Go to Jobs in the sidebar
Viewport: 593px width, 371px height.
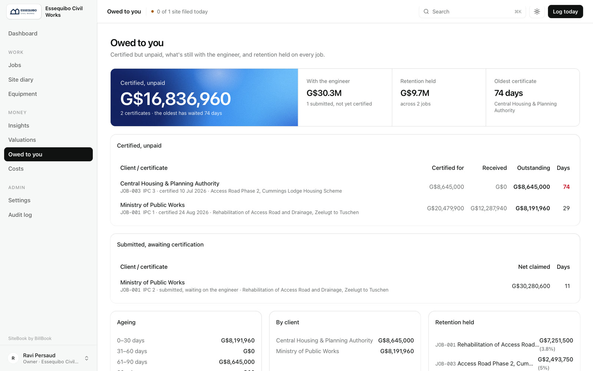[x=49, y=65]
